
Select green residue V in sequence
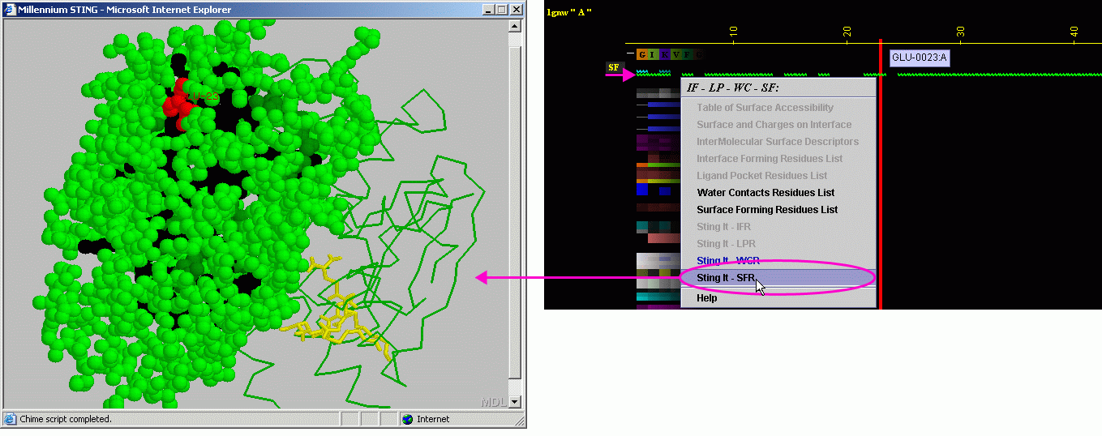pos(675,54)
